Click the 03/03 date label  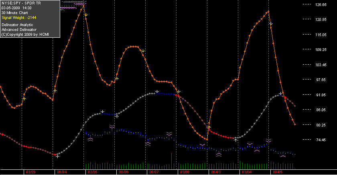tap(216, 172)
